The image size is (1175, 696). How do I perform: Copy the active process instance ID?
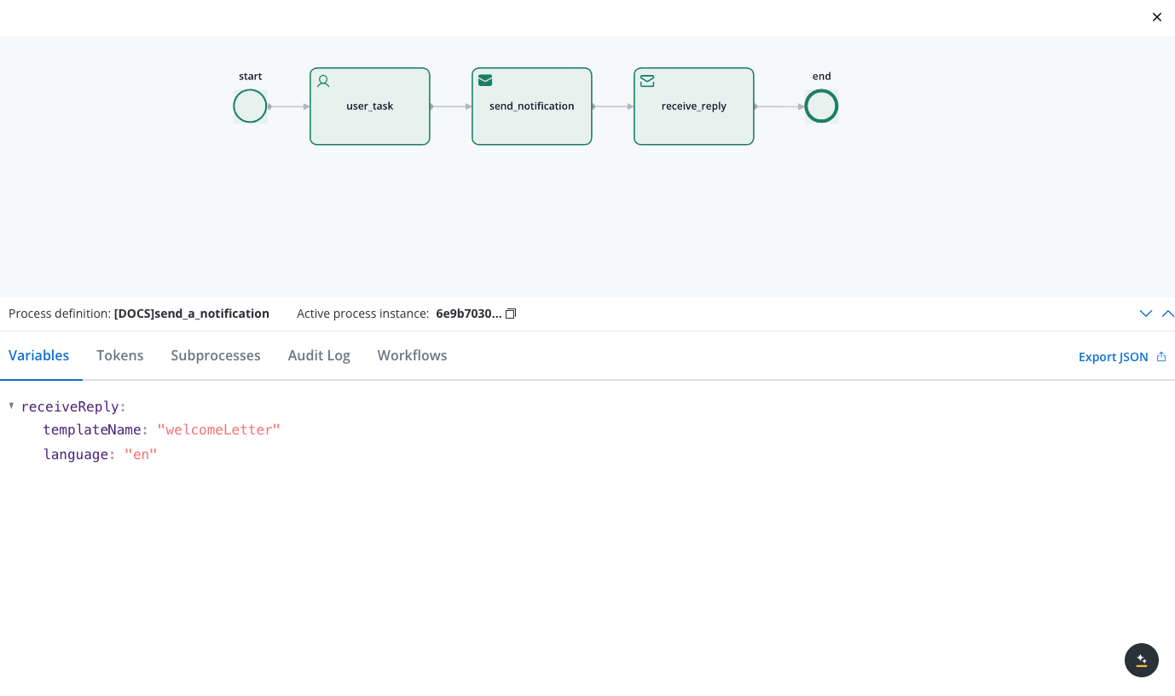click(x=511, y=313)
